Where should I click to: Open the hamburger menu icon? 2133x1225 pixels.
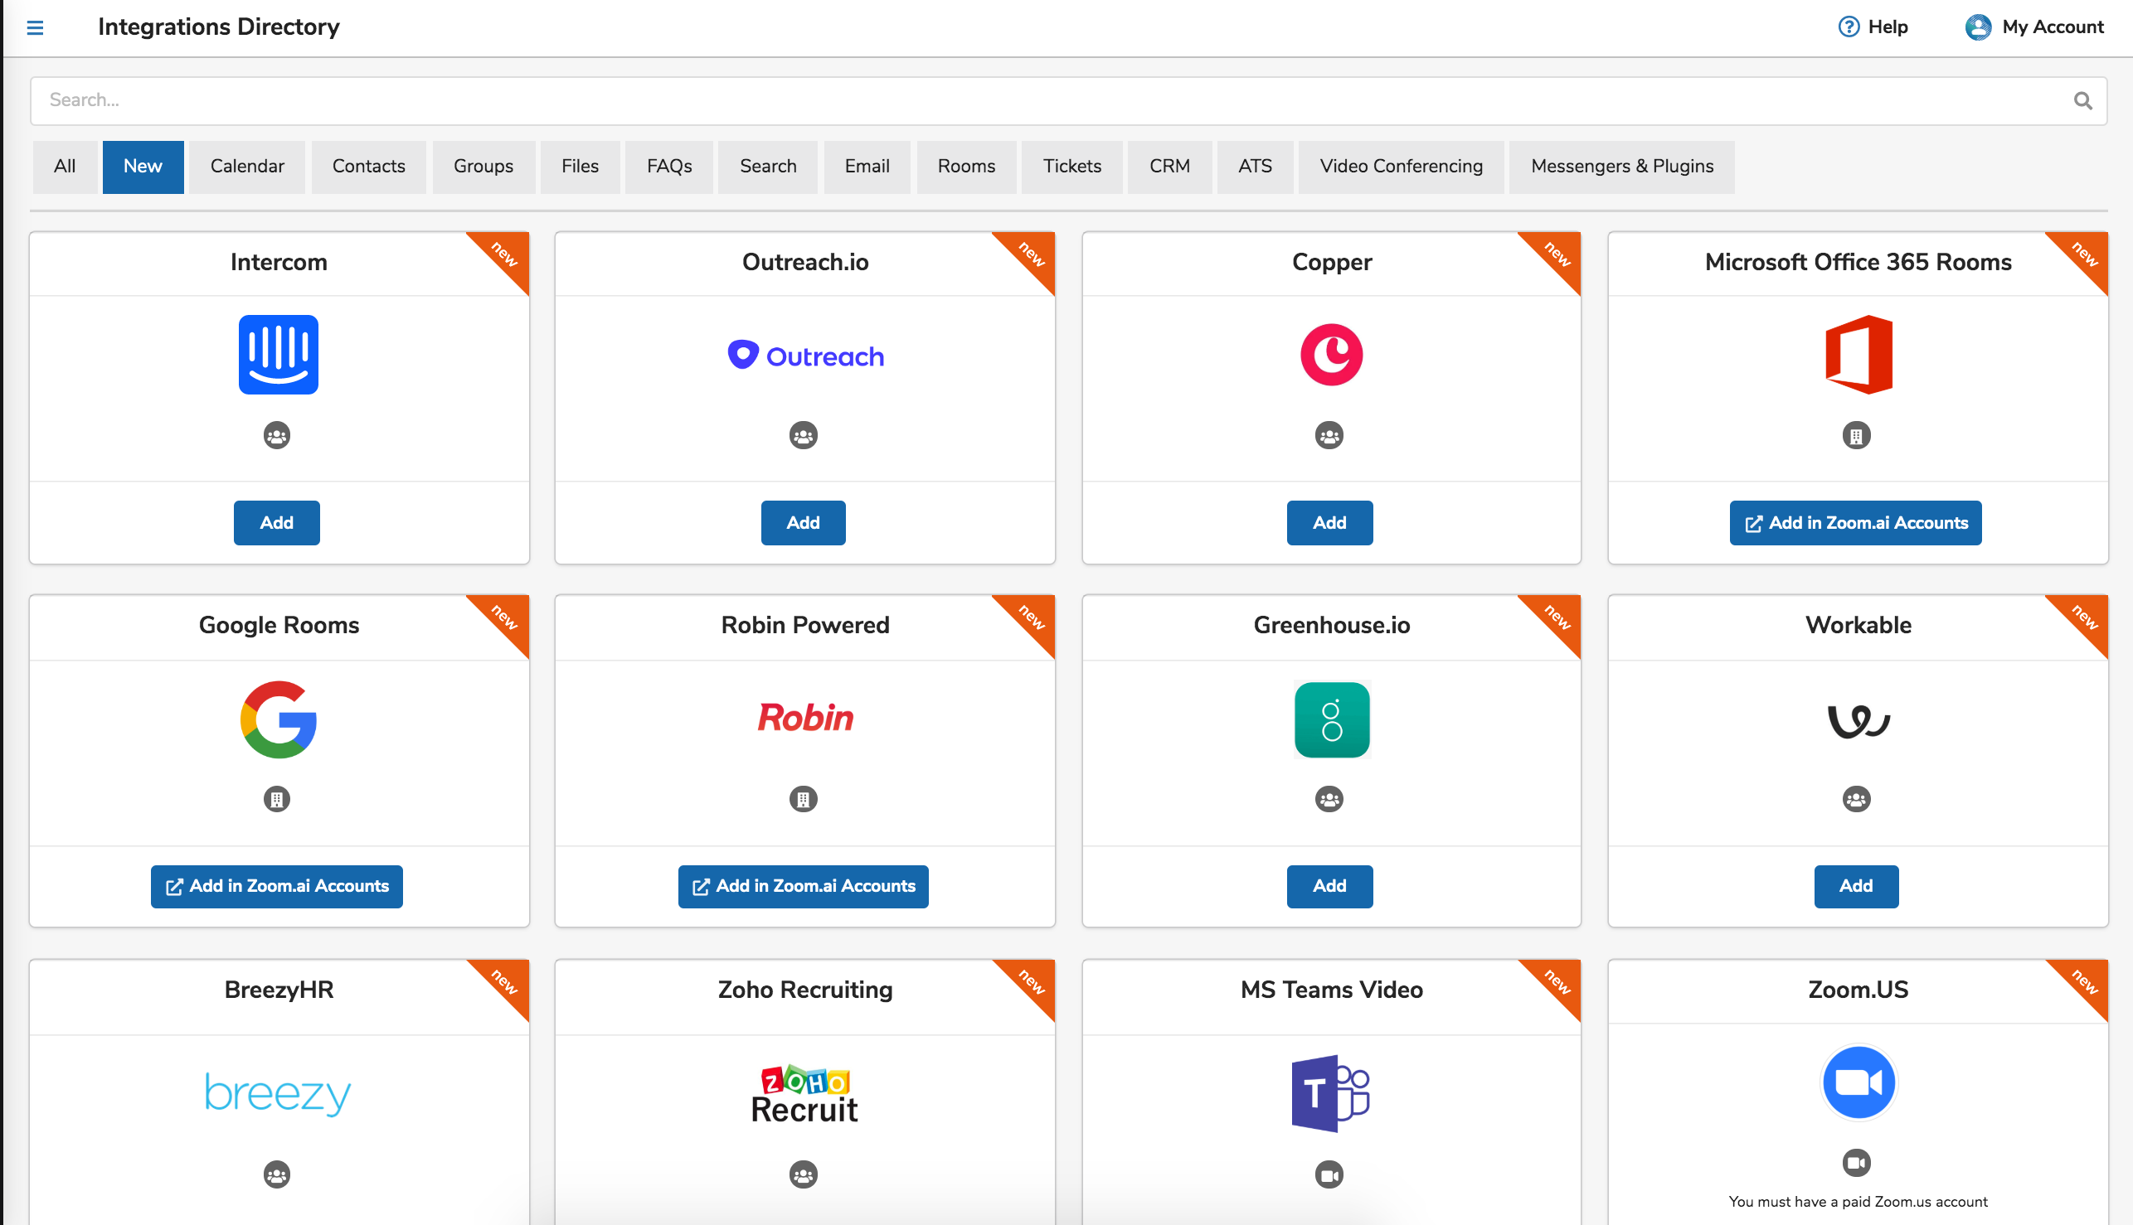point(35,27)
